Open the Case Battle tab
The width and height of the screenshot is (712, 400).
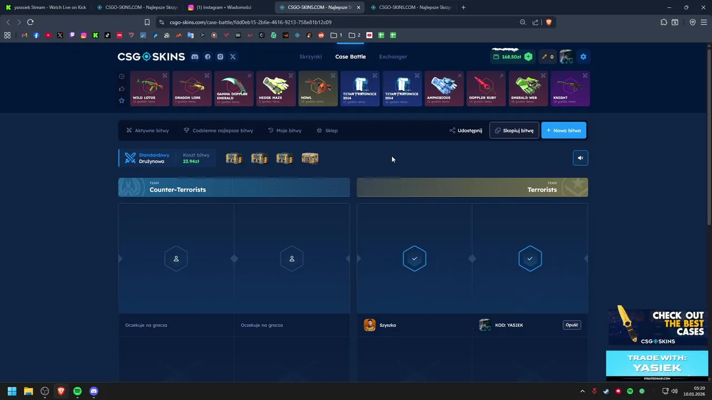tap(350, 57)
